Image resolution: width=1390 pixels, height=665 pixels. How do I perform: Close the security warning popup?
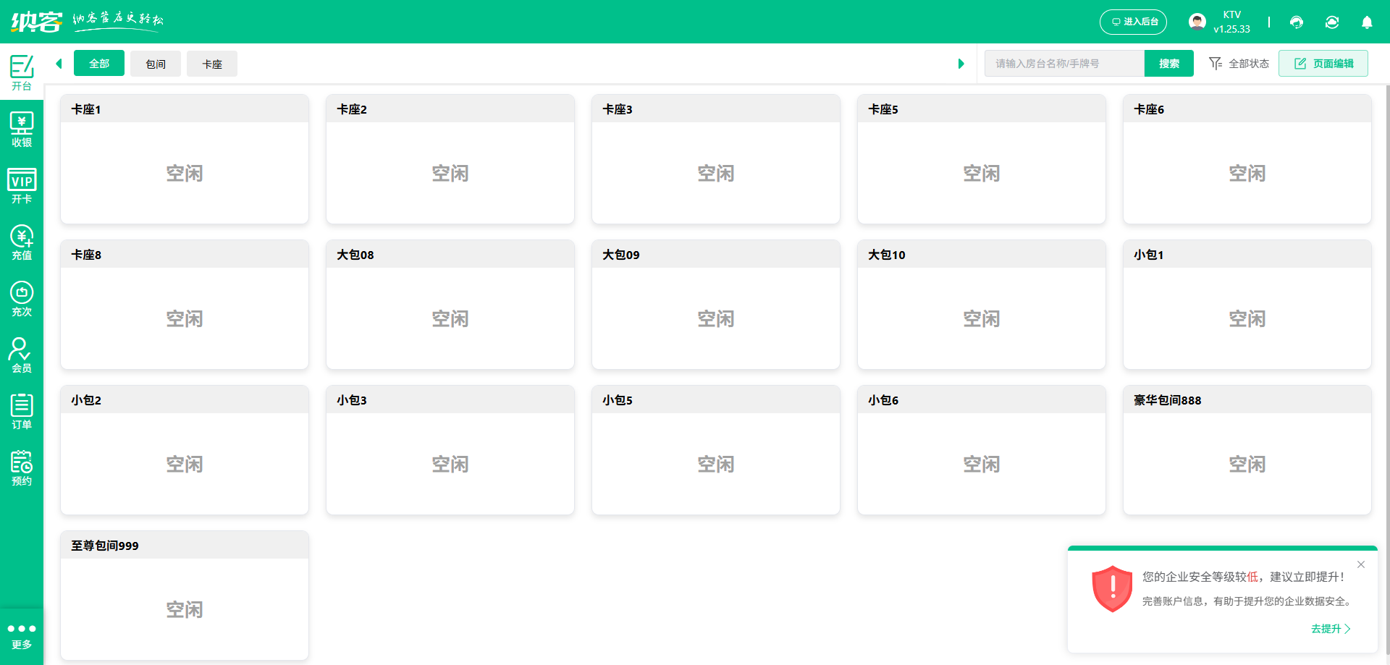(x=1361, y=564)
